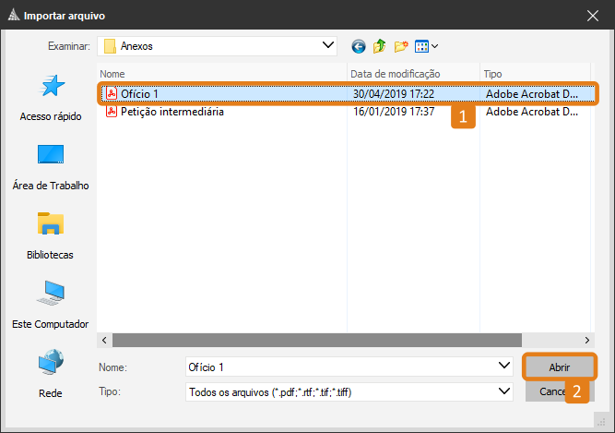Sort files by Nome column header
Image resolution: width=615 pixels, height=433 pixels.
point(221,73)
